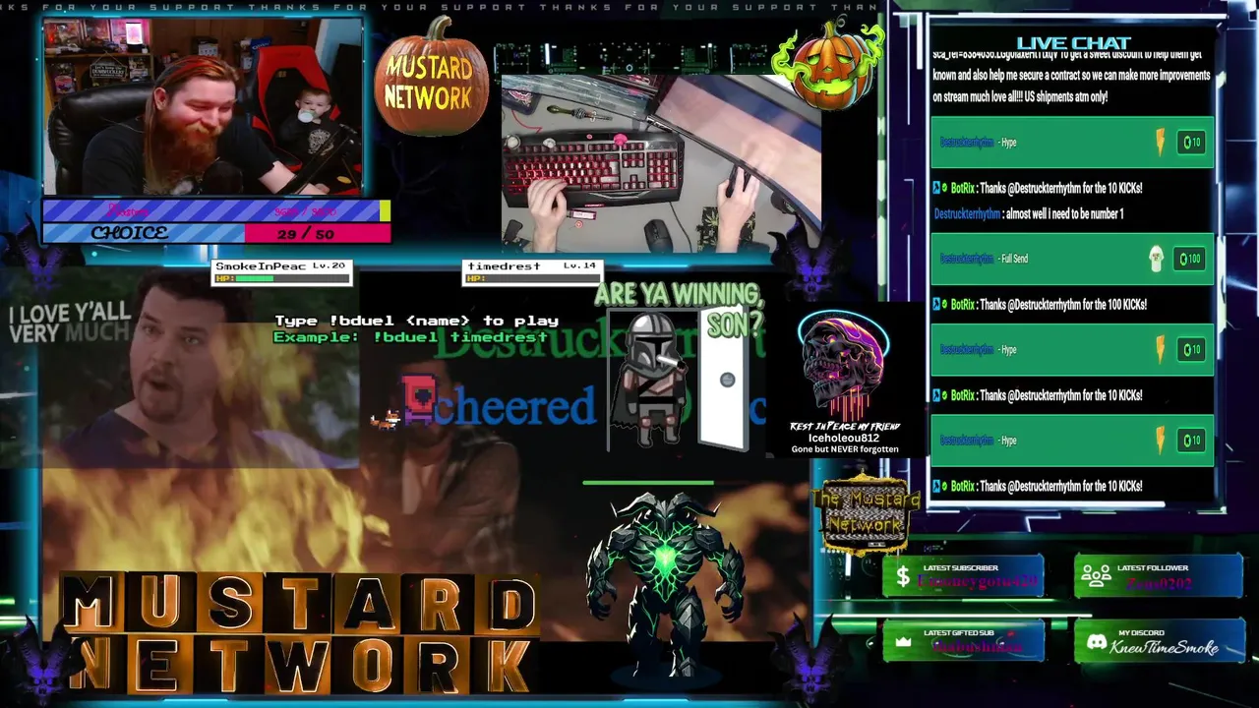Click the "Gone but NEVER forgotten" text

[845, 449]
